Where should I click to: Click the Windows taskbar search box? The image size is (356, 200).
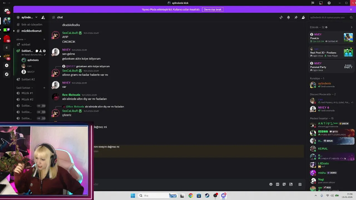tap(158, 196)
